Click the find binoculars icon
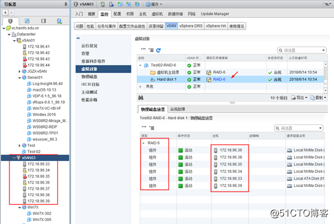Image resolution: width=334 pixels, height=224 pixels. click(x=141, y=98)
